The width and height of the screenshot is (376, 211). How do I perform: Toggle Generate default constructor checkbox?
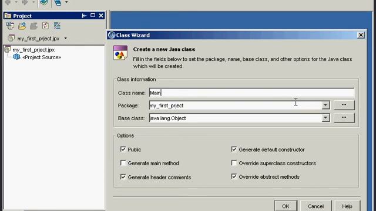pyautogui.click(x=234, y=149)
